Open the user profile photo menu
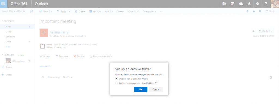The width and height of the screenshot is (279, 104). click(x=275, y=4)
